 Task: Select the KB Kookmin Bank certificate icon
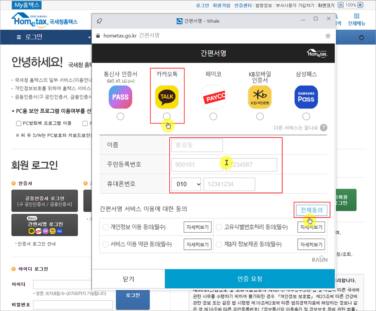pyautogui.click(x=260, y=97)
